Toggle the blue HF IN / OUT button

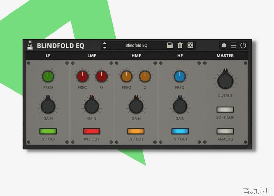(180, 131)
